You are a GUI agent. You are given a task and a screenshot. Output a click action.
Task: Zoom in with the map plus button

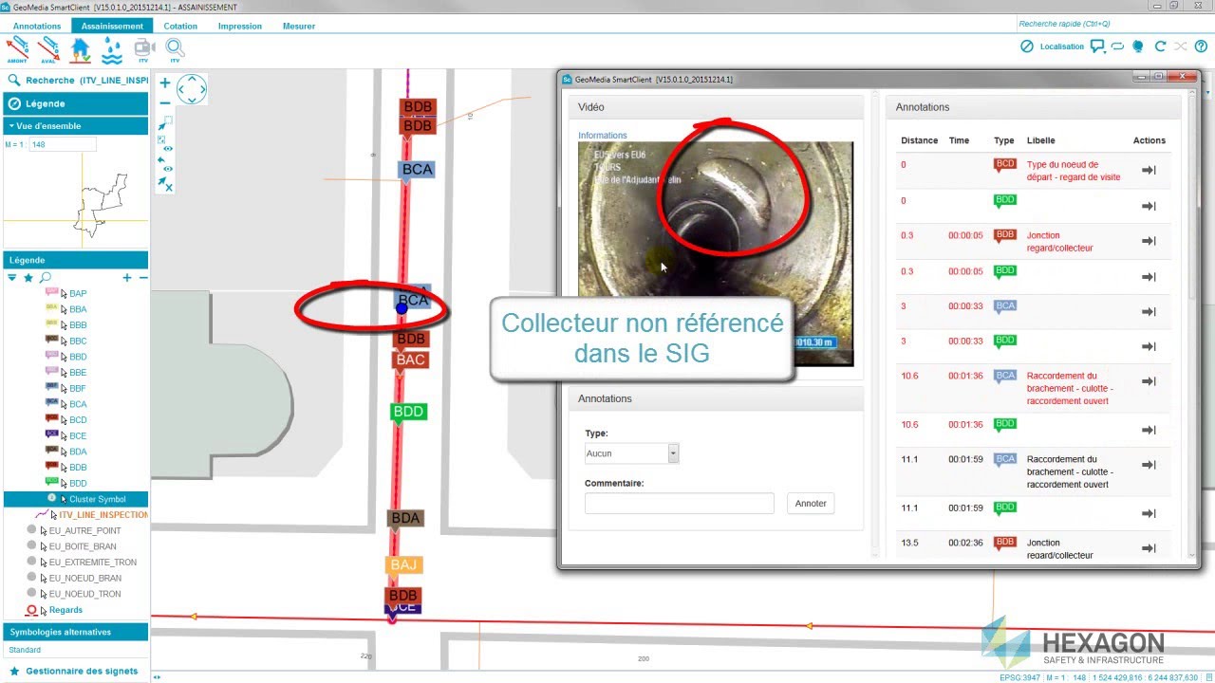click(x=165, y=83)
